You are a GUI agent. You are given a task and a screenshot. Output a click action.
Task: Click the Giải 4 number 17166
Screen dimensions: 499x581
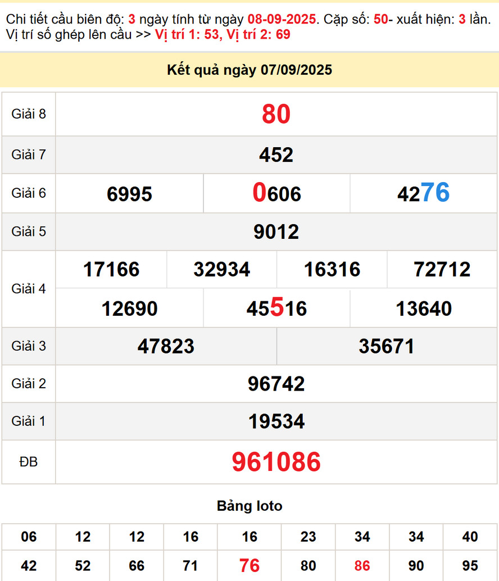point(111,270)
